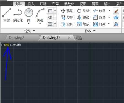Activate the 阵列 (Array) command
The width and height of the screenshot is (124, 103).
coord(99,24)
